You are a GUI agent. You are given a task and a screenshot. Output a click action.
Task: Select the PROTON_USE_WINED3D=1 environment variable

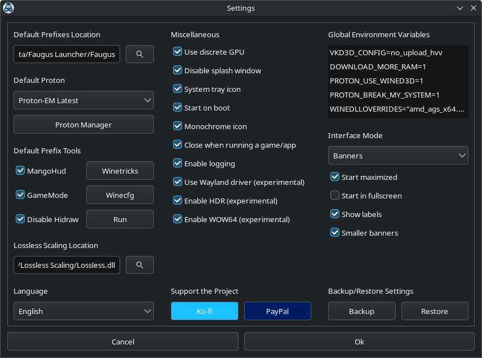click(376, 81)
